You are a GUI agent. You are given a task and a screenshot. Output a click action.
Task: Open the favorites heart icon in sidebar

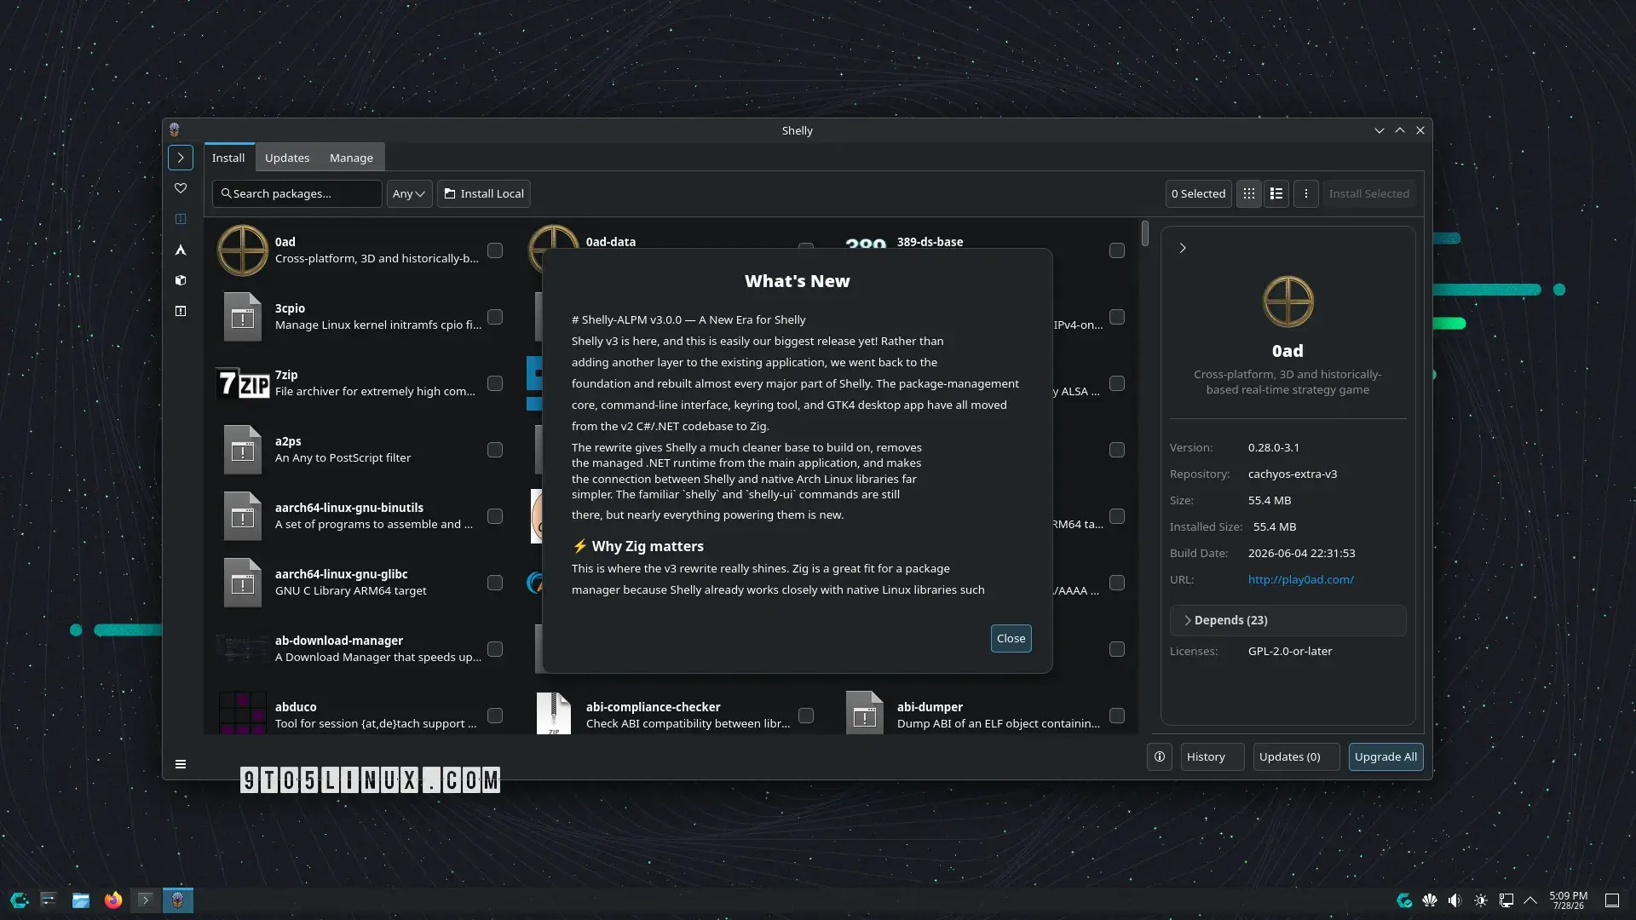coord(181,188)
